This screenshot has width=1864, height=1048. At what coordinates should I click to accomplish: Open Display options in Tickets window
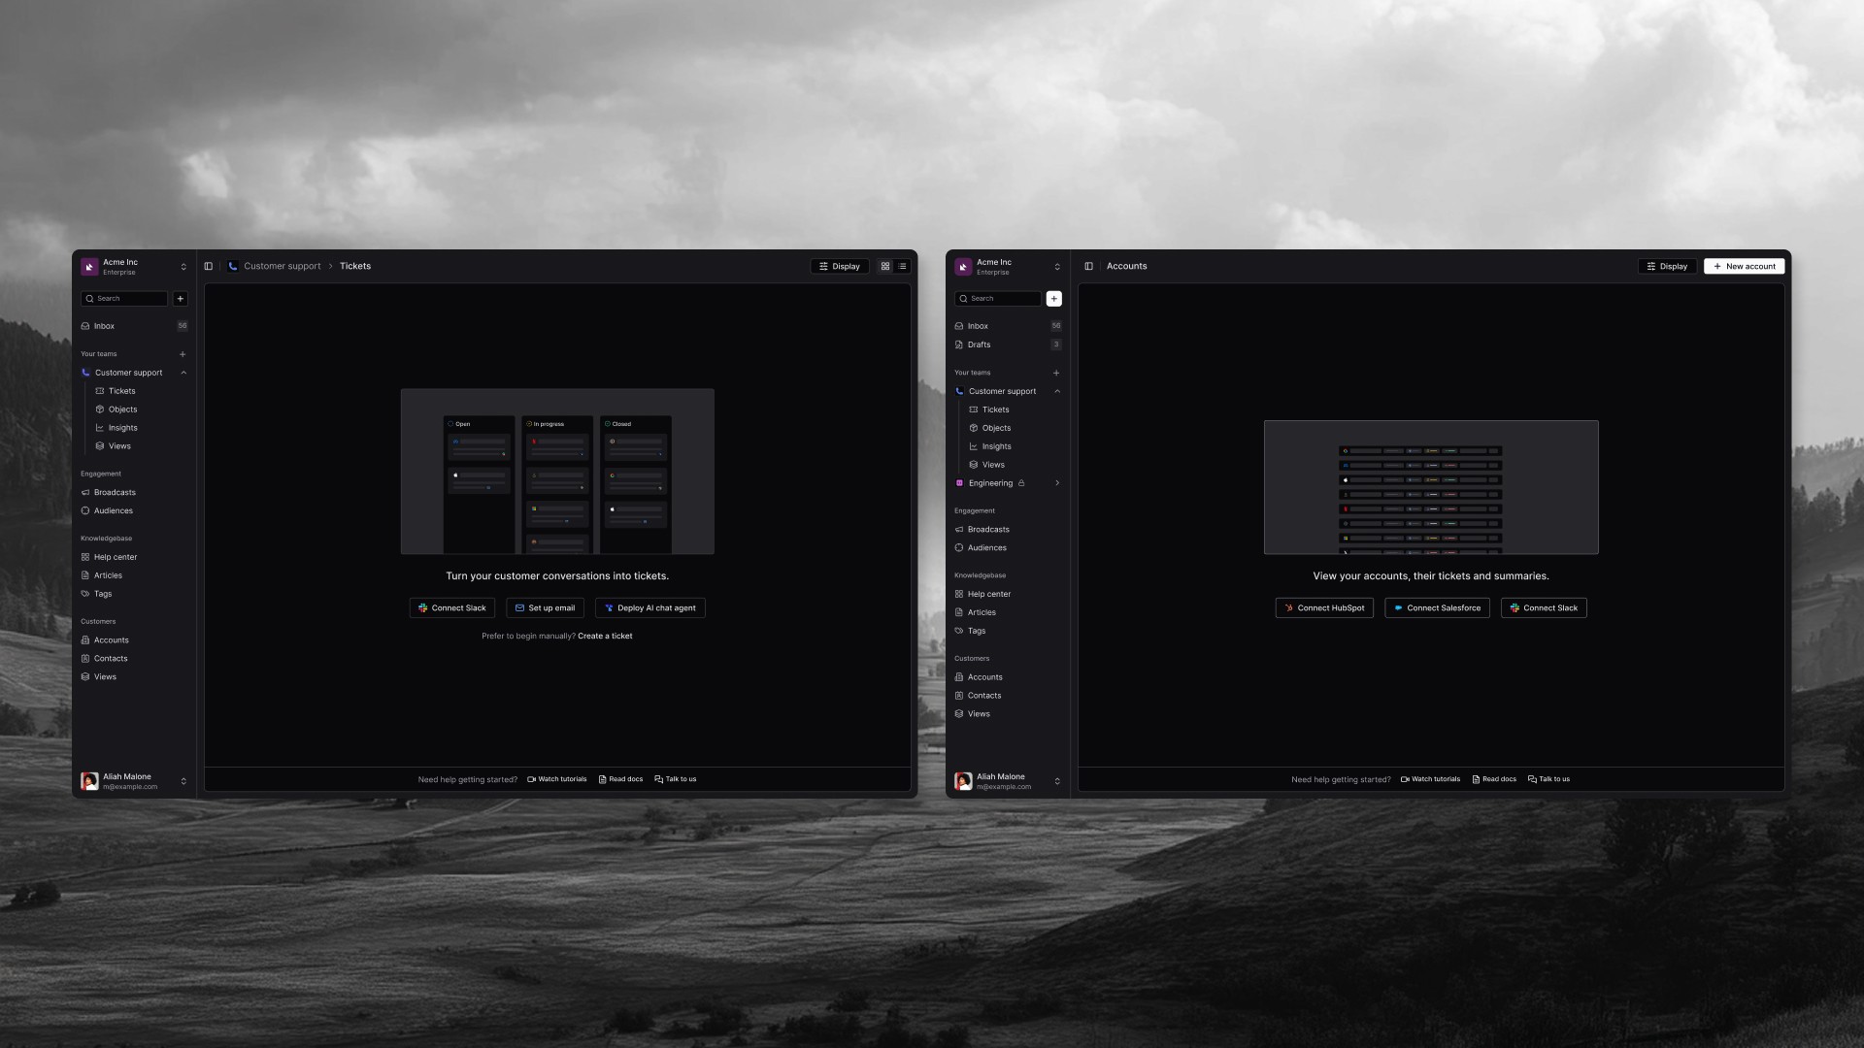840,266
